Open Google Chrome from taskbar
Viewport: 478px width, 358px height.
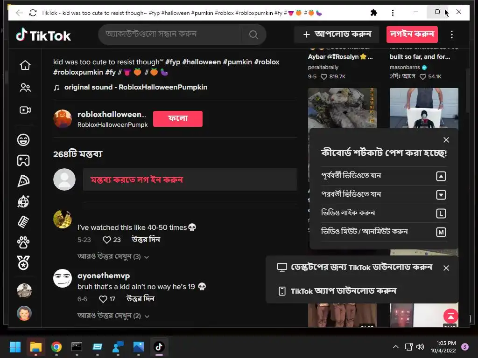point(56,347)
